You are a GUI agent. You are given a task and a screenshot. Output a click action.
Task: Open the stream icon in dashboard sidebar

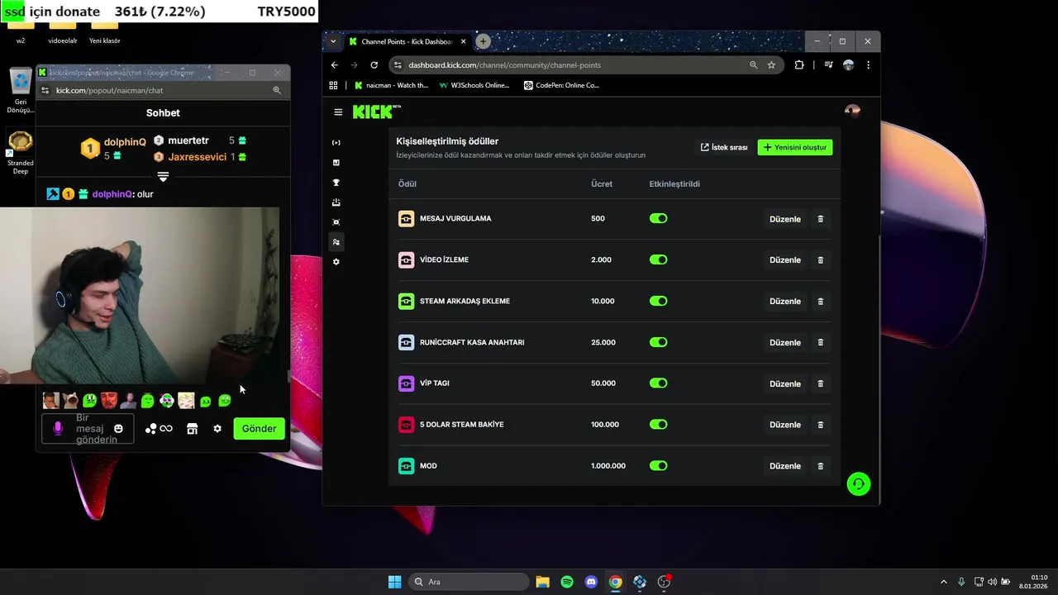[336, 143]
